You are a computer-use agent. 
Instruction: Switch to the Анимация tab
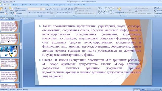tap(33, 5)
